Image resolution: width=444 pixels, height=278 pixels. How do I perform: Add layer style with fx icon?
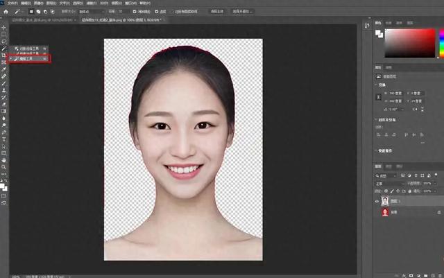(404, 275)
